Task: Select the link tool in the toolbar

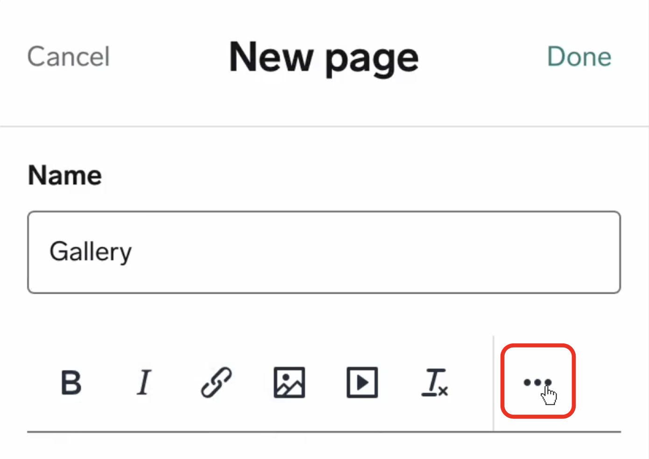Action: 216,383
